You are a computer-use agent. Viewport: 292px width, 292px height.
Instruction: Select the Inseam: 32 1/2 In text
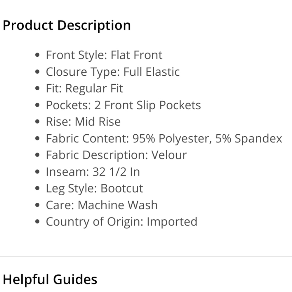[x=93, y=172]
